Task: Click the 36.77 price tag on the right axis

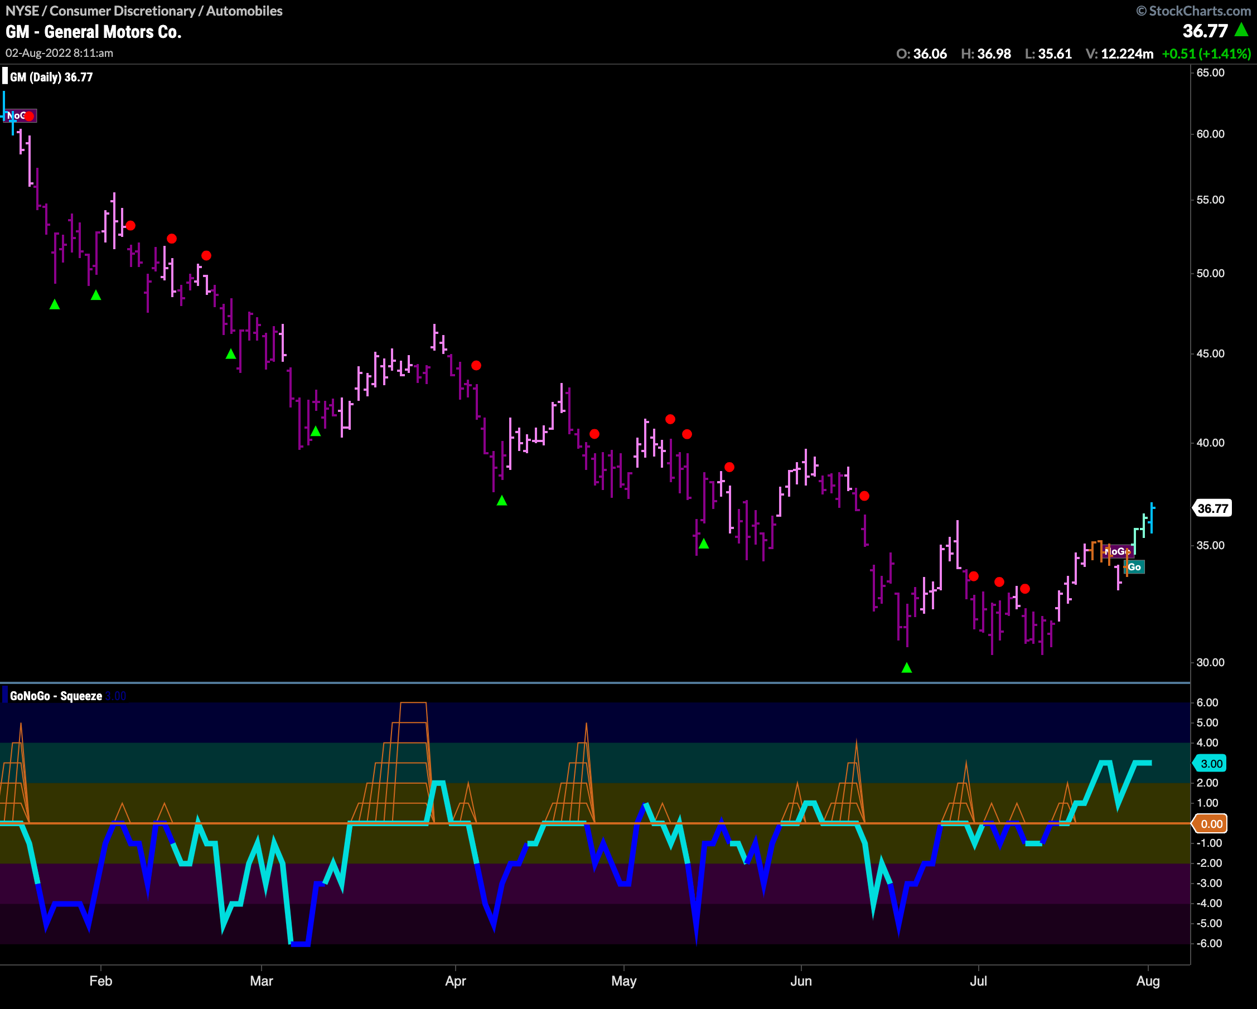Action: tap(1213, 508)
